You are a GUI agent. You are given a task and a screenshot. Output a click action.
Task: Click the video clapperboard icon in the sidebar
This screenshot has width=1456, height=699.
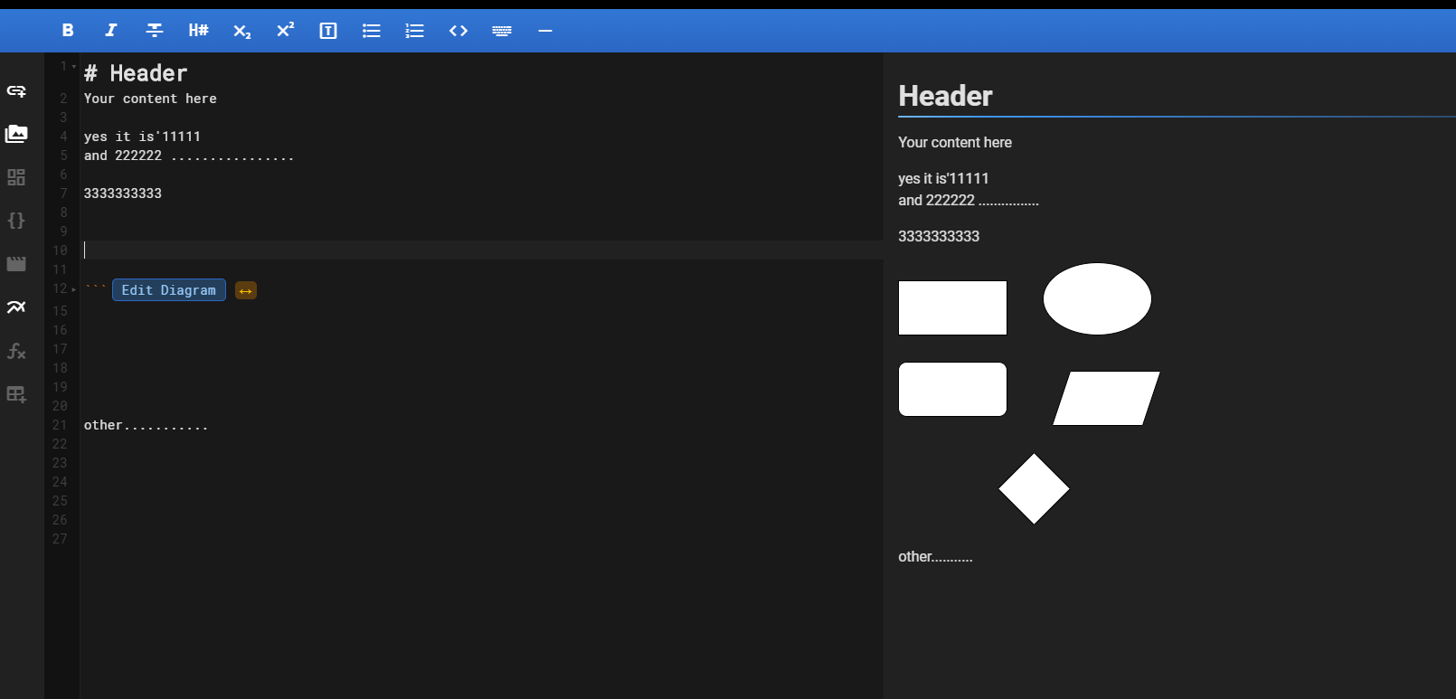pyautogui.click(x=16, y=264)
